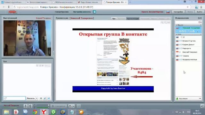This screenshot has width=205, height=115.
Task: Click the share icon at bottom right
Action: pyautogui.click(x=202, y=106)
